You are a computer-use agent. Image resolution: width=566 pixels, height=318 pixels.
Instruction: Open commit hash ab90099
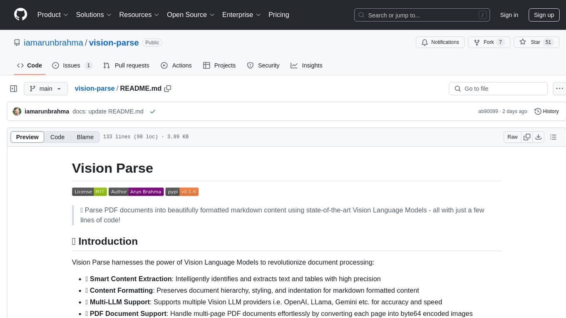[x=488, y=112]
